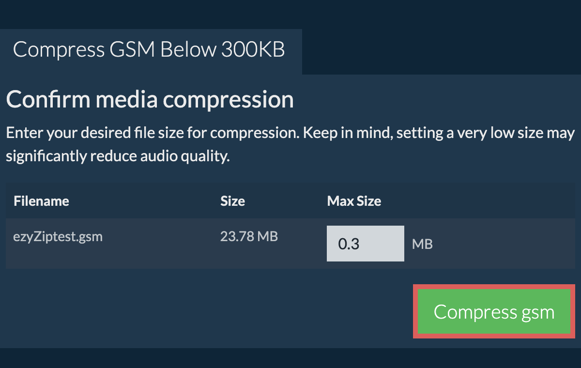Click the Filename column header
Screen dimensions: 581x368
[x=41, y=201]
